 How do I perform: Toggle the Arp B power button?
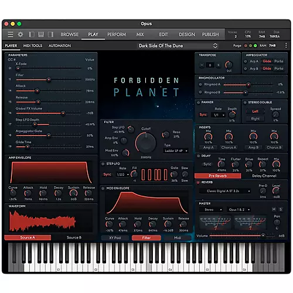[x=246, y=69]
